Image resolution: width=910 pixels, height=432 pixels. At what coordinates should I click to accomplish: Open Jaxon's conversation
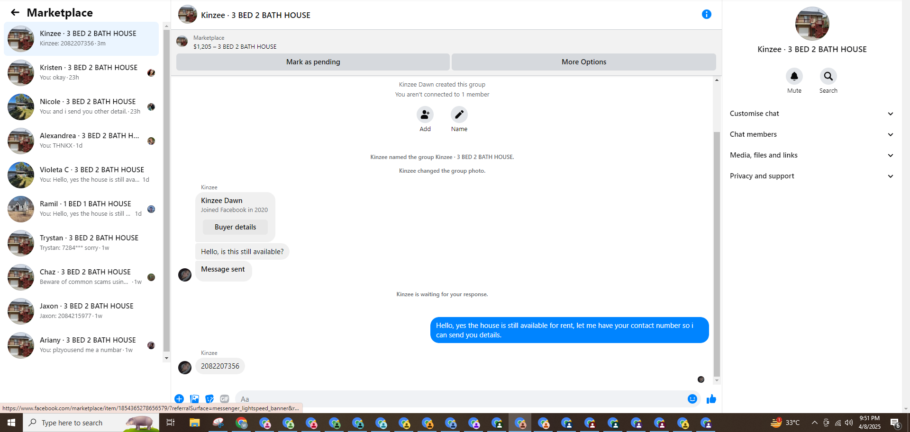(x=82, y=311)
